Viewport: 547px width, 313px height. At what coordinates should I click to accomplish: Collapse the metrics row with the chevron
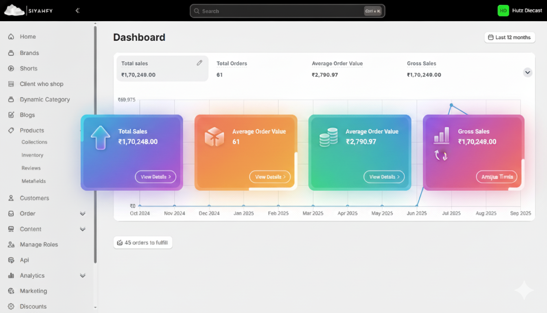point(527,72)
